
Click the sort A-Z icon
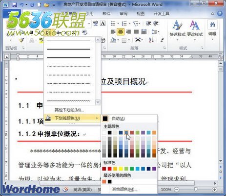pos(151,40)
